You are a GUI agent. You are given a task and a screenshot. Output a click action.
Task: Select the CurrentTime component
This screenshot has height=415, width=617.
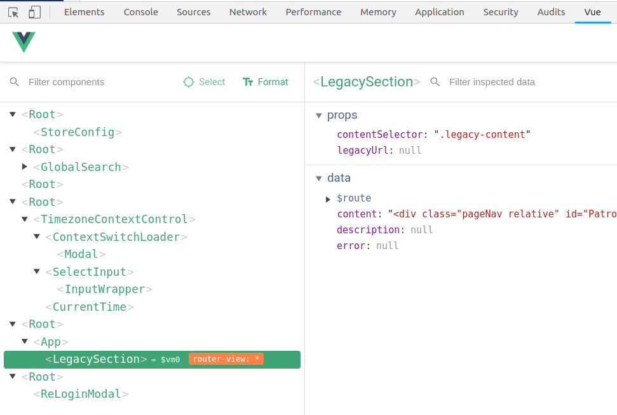pos(90,307)
